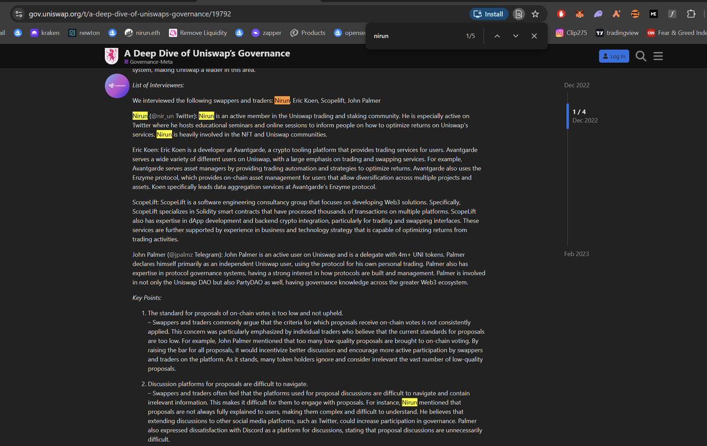Open the Phantom ghost wallet extension

(x=598, y=14)
